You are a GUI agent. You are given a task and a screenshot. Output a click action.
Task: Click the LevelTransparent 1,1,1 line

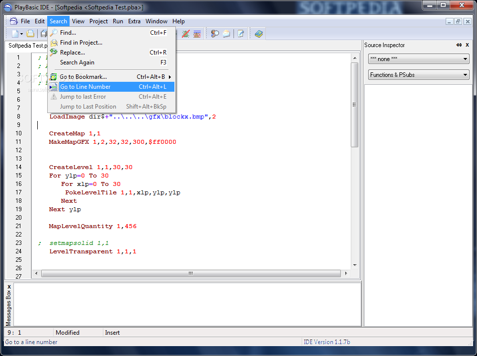[x=93, y=251]
